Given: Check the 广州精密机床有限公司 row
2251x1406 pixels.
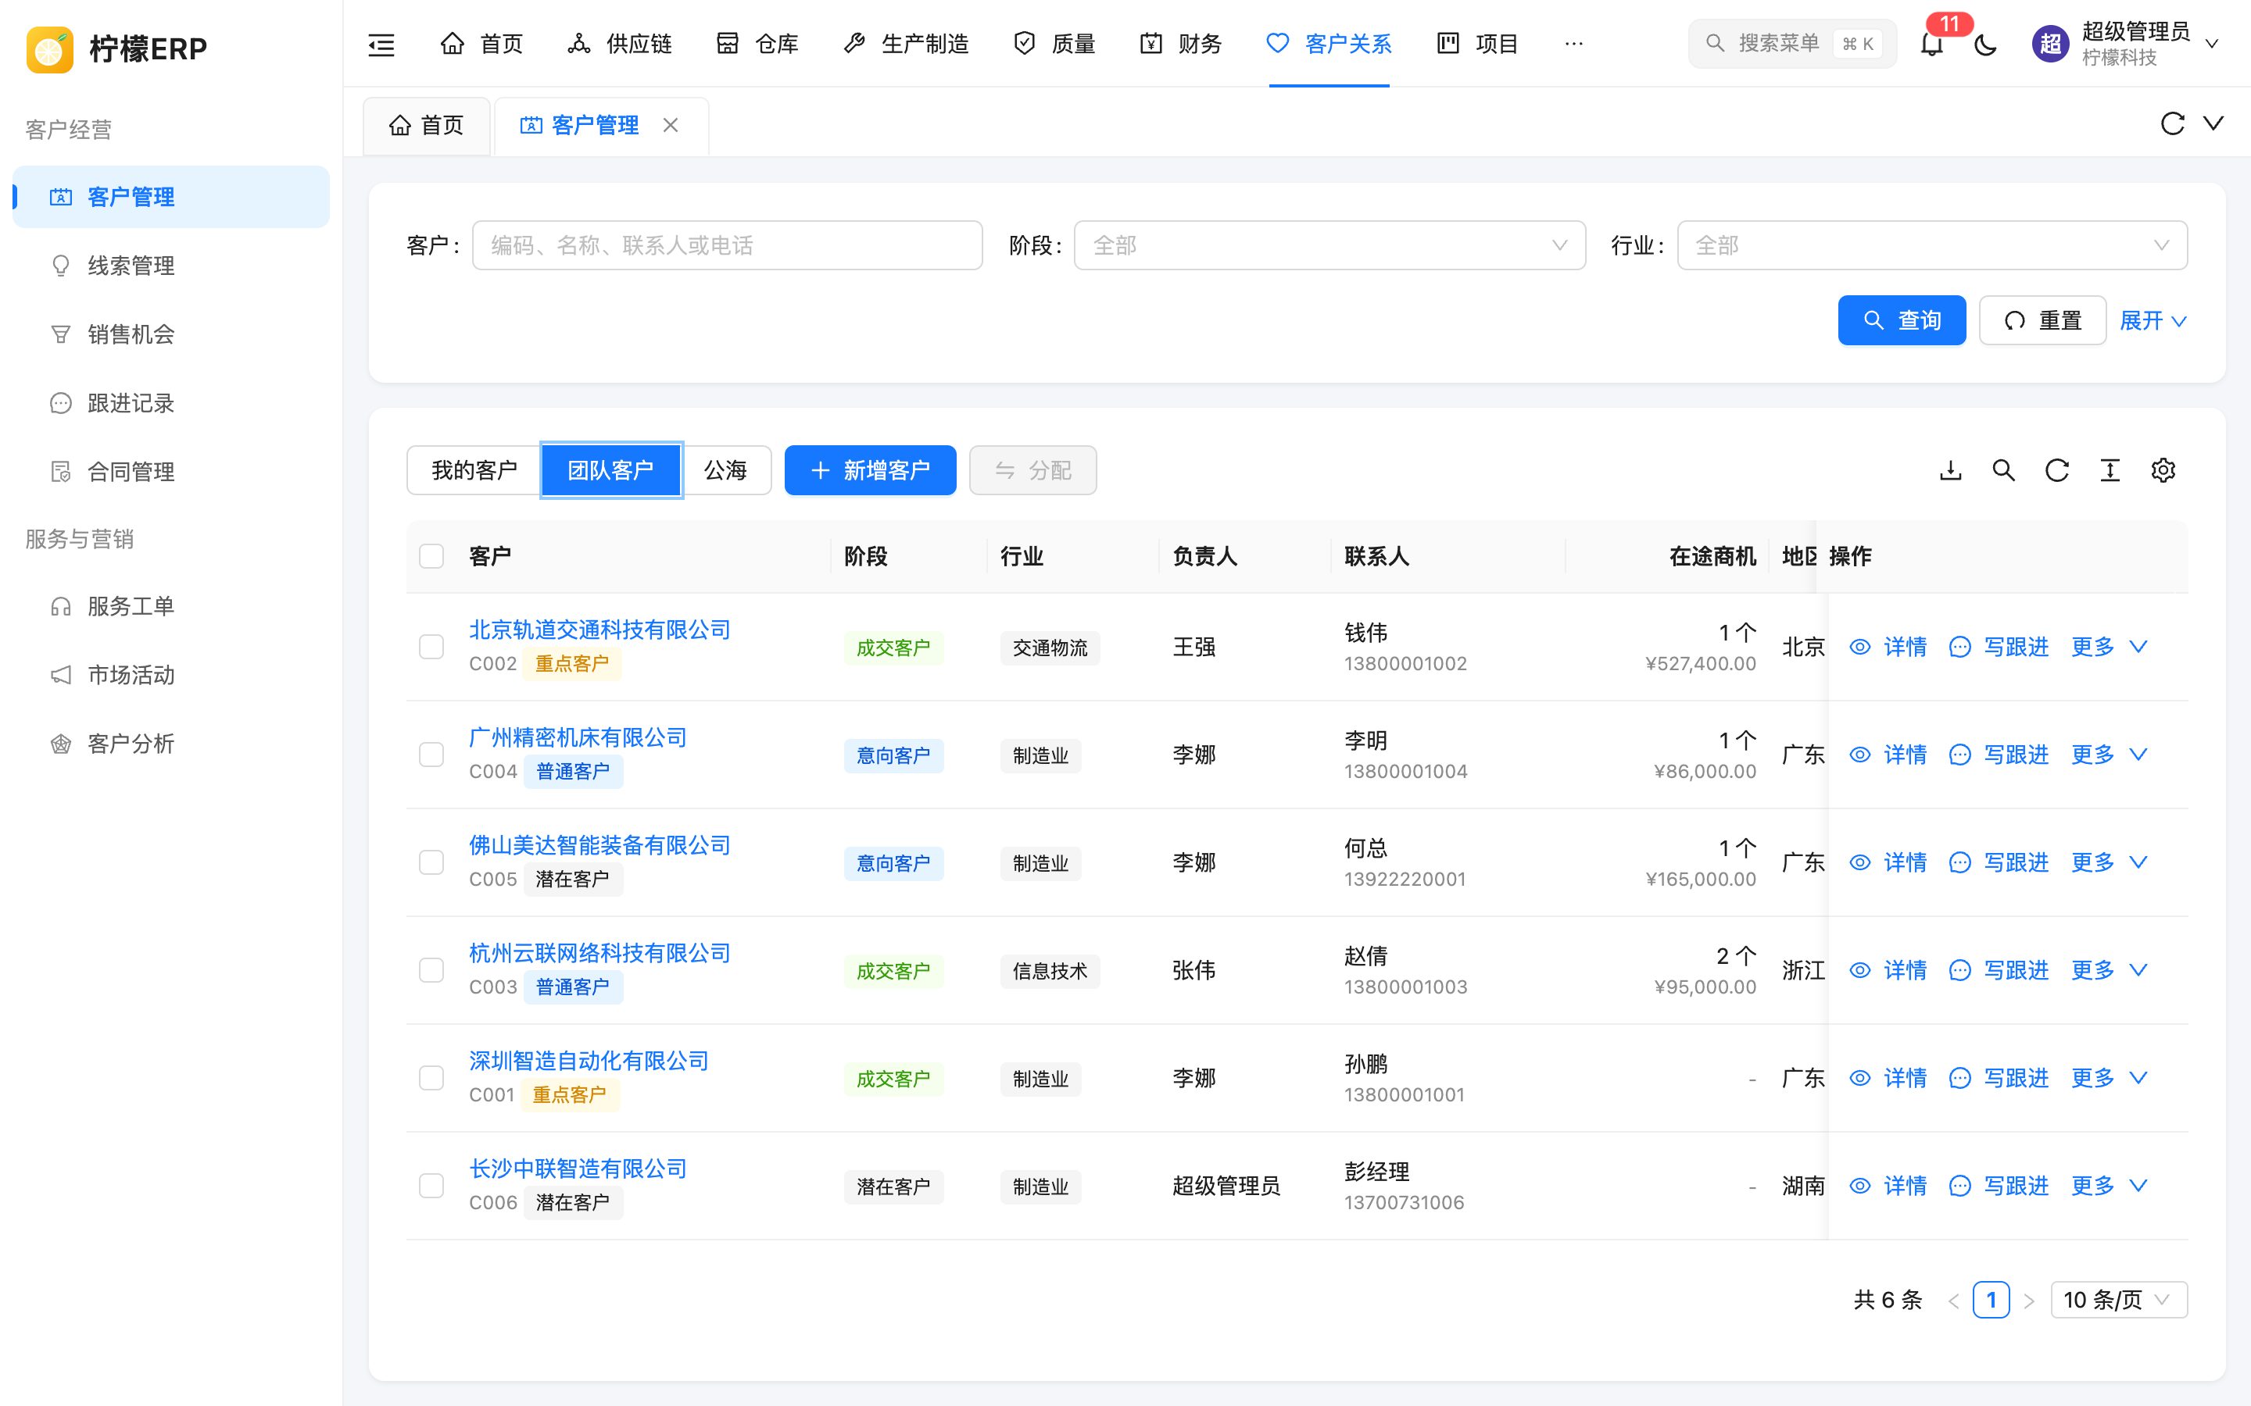Looking at the screenshot, I should coord(431,755).
